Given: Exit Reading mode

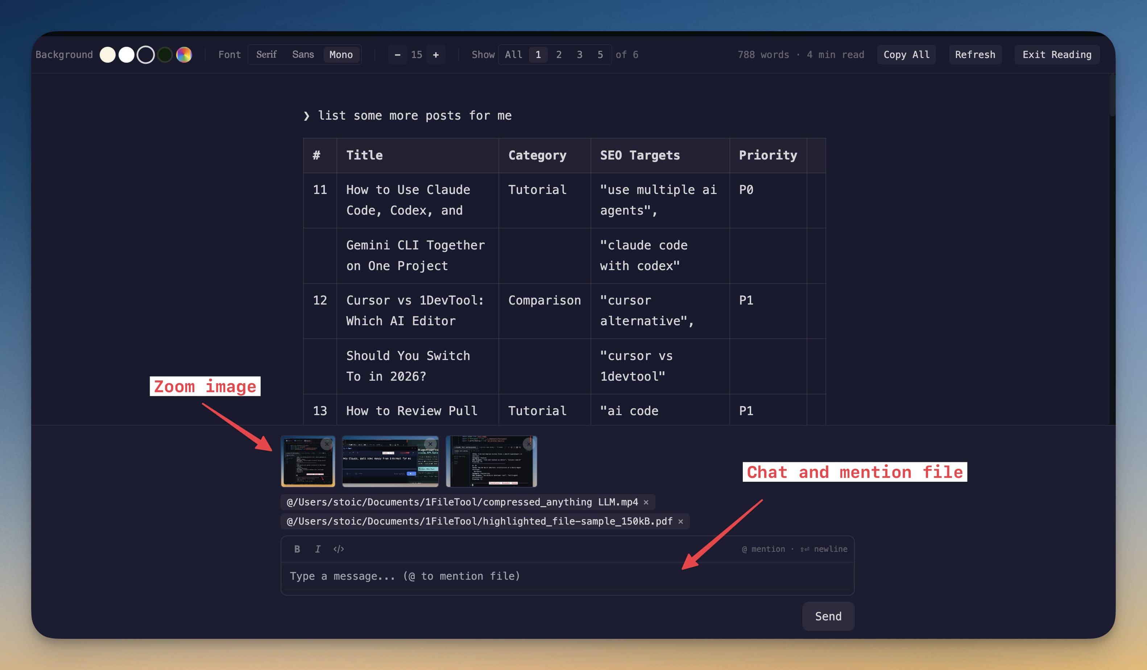Looking at the screenshot, I should (x=1056, y=54).
